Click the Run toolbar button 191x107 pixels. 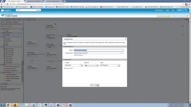coord(14,19)
